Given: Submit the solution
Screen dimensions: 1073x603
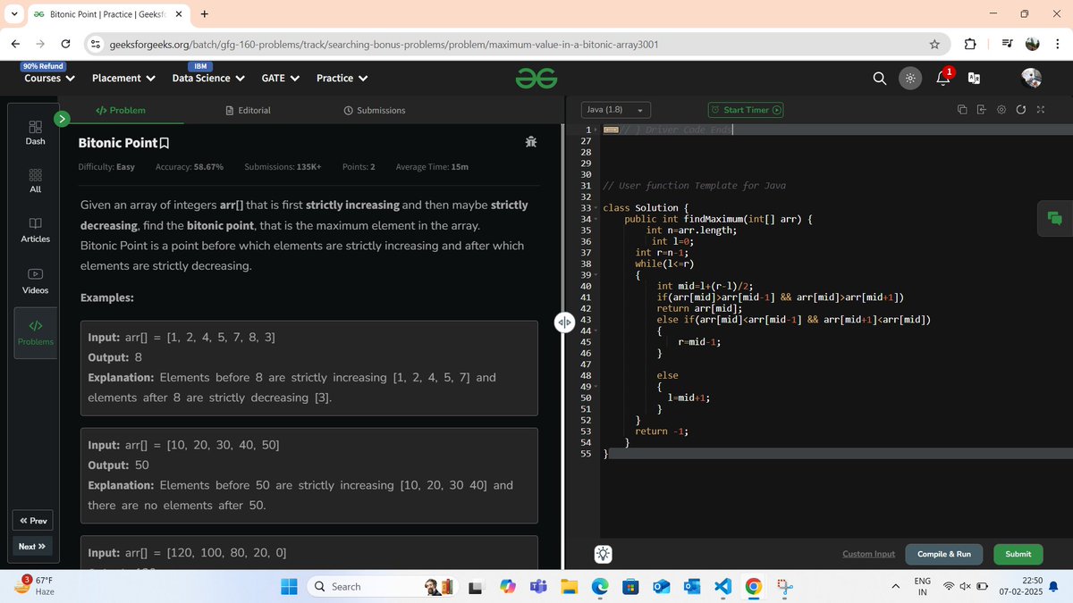Looking at the screenshot, I should click(x=1018, y=554).
